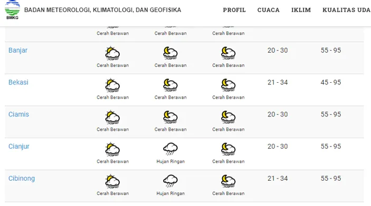Screen dimensions: 371x206
Task: Open the Ciamis city link
Action: coord(18,114)
